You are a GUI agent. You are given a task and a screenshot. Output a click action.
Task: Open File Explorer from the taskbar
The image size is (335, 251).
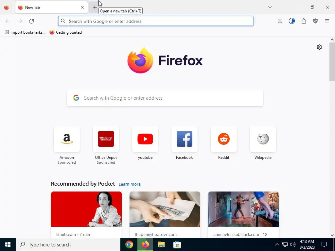161,244
